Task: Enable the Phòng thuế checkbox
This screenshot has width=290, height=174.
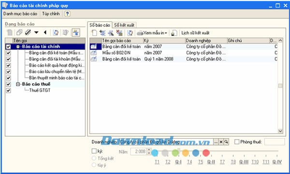Action: 237,142
